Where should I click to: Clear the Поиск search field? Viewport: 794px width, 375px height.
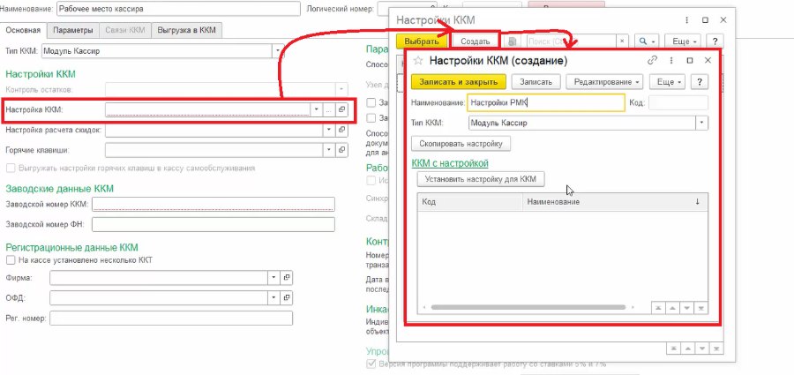(x=622, y=41)
